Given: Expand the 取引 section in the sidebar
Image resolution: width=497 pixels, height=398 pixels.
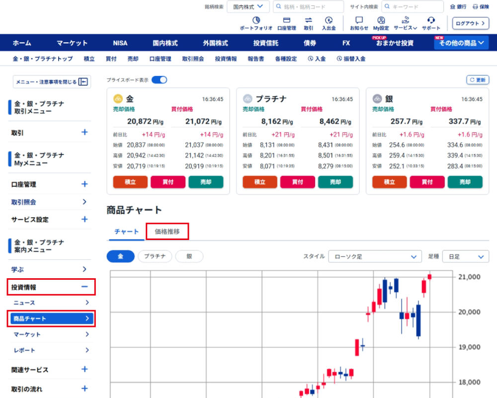Looking at the screenshot, I should point(84,132).
